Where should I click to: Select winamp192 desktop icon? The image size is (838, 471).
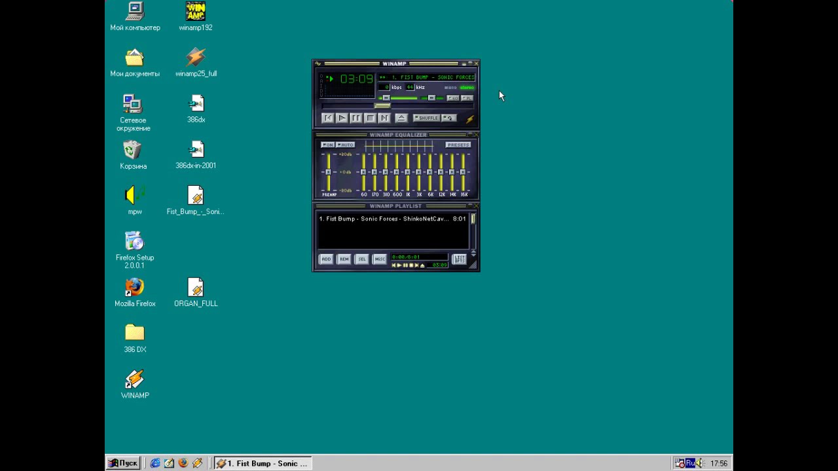(x=196, y=16)
